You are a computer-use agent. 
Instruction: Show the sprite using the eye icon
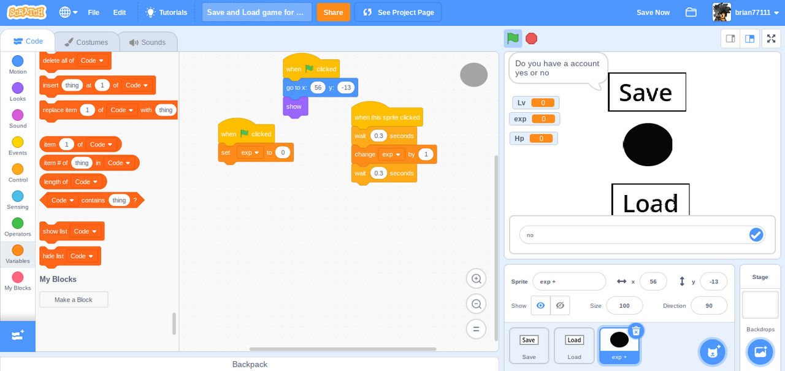pyautogui.click(x=540, y=305)
